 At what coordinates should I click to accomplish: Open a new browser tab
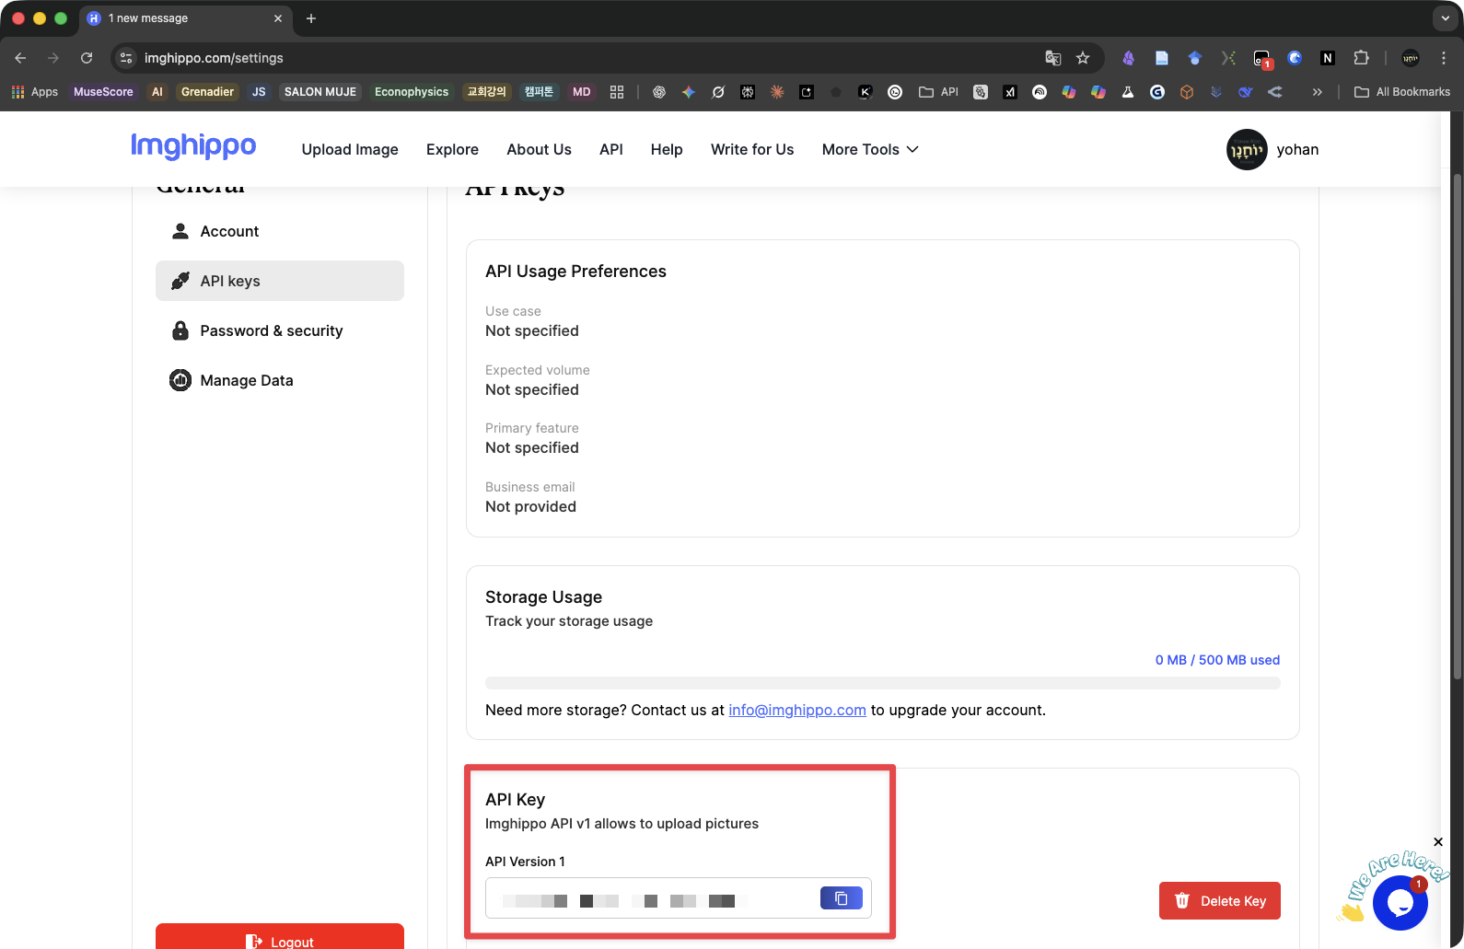[x=311, y=18]
